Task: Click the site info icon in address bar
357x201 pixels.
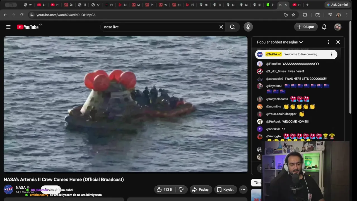Action: tap(32, 15)
